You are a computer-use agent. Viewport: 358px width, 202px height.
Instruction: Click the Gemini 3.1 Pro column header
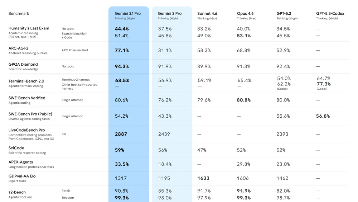click(x=127, y=14)
